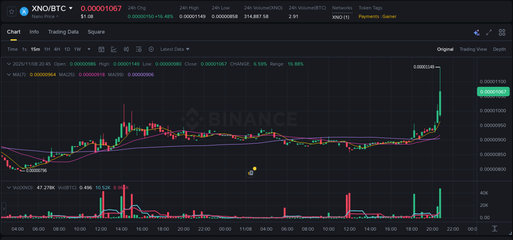The height and width of the screenshot is (240, 513).
Task: Switch to the Trading Data tab
Action: pos(63,32)
